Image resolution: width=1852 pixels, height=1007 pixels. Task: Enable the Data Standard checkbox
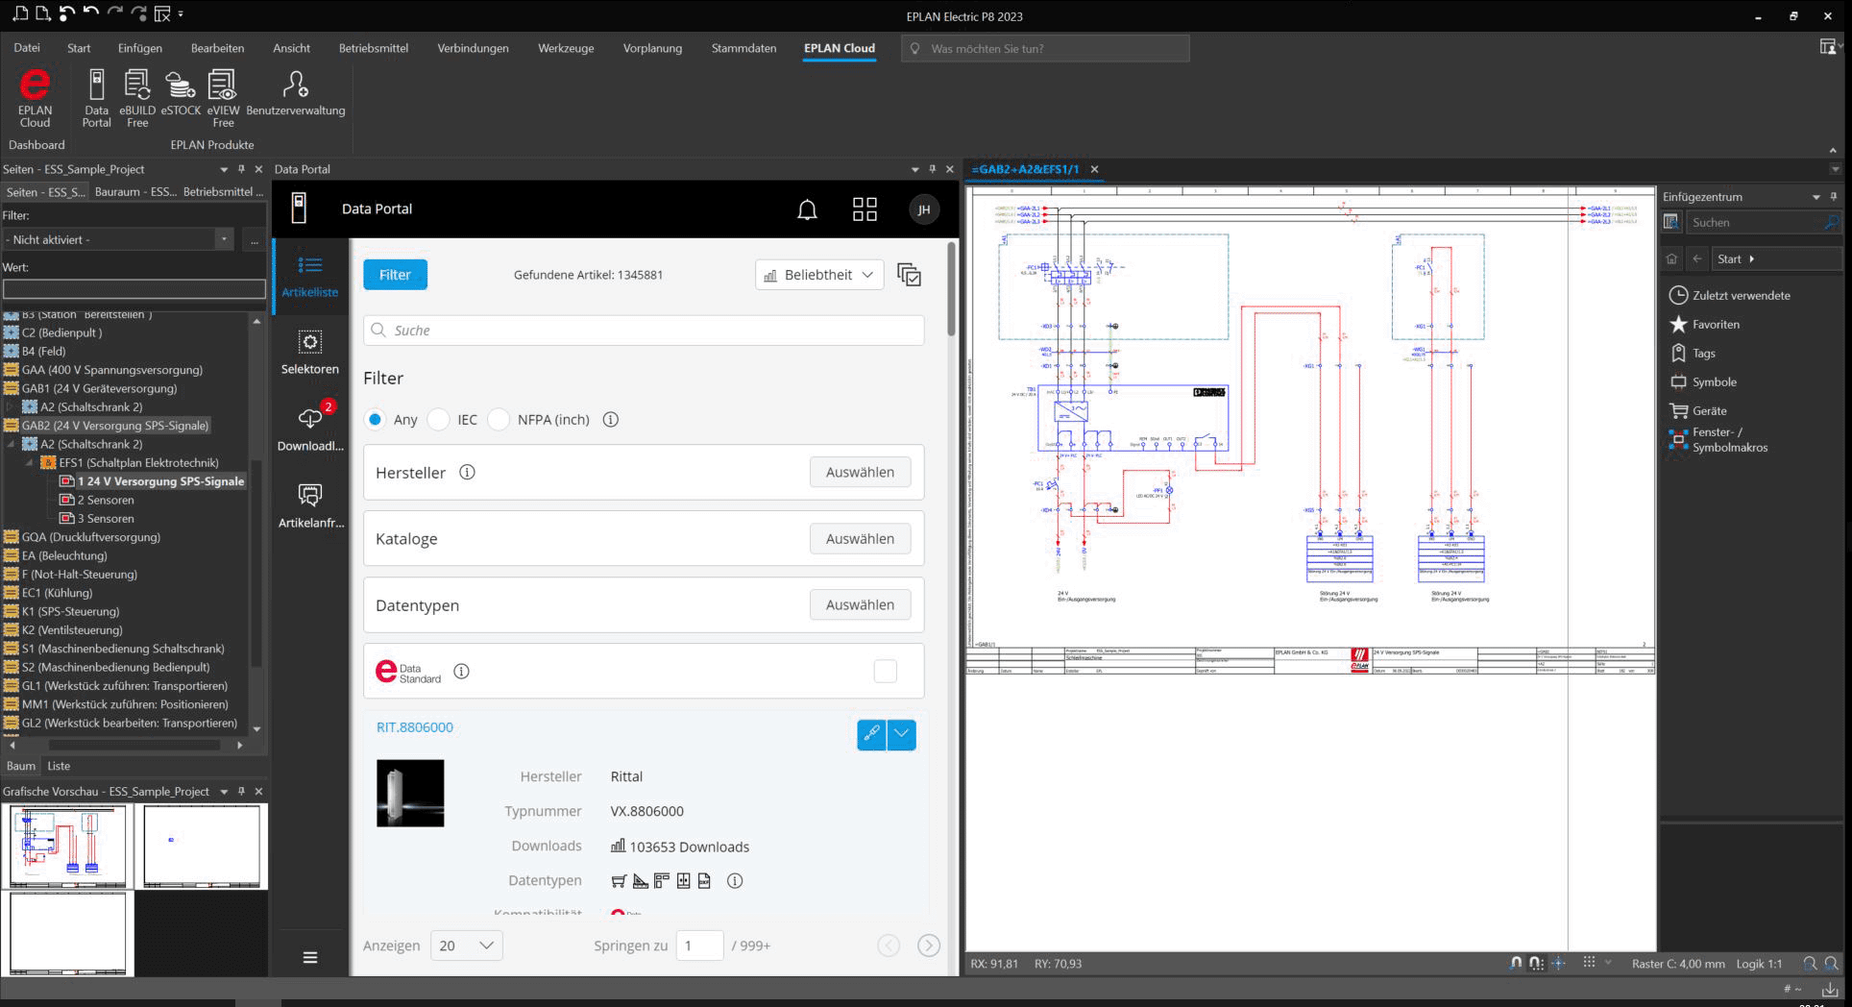coord(885,671)
